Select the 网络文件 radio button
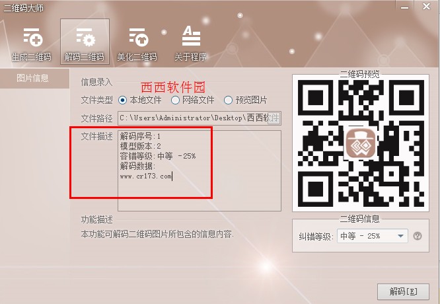This screenshot has height=304, width=440. click(x=175, y=100)
